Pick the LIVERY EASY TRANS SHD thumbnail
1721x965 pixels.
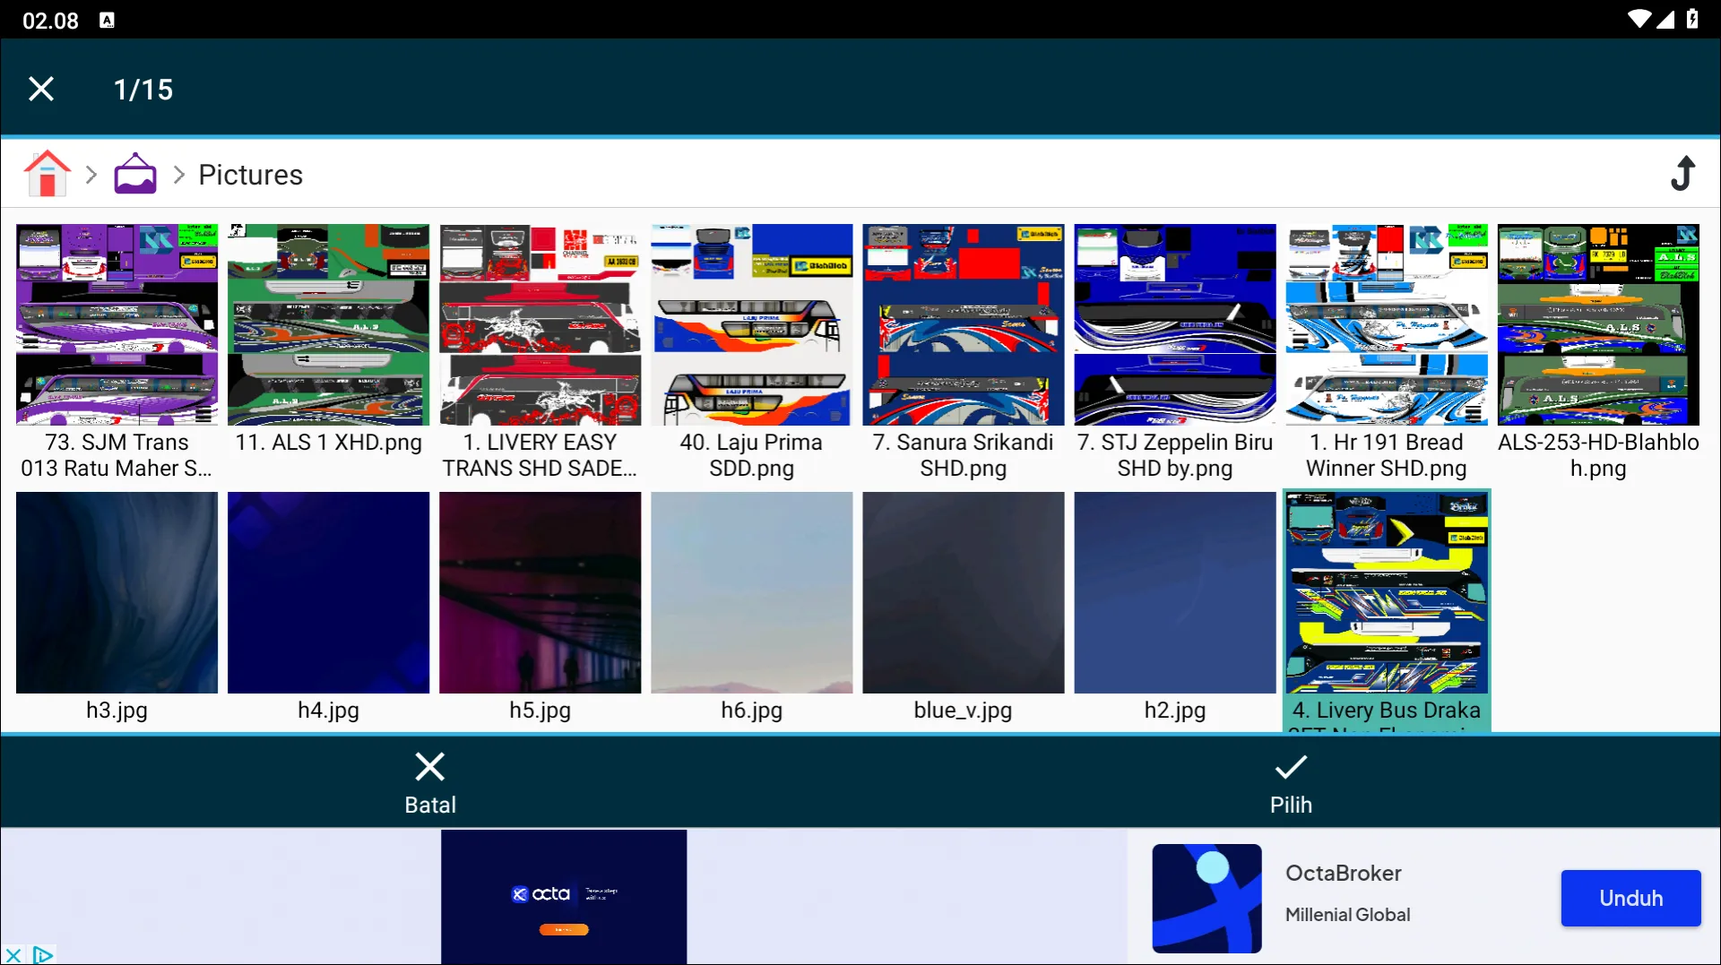[x=540, y=324]
